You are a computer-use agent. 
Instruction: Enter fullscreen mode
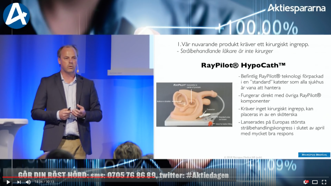324,182
